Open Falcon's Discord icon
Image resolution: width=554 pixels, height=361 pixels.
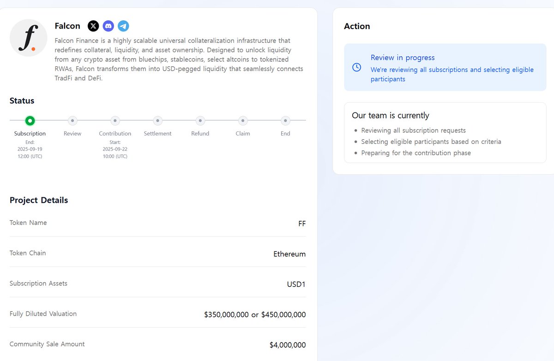click(108, 26)
